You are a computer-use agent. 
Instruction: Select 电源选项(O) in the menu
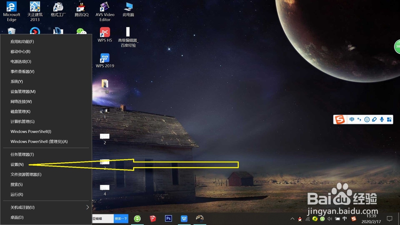[46, 62]
